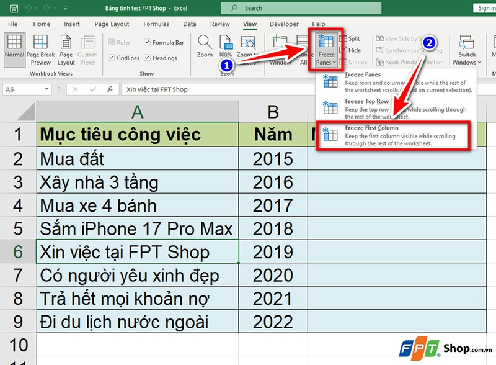Switch to the Developer ribbon tab
The height and width of the screenshot is (365, 496).
click(x=283, y=24)
